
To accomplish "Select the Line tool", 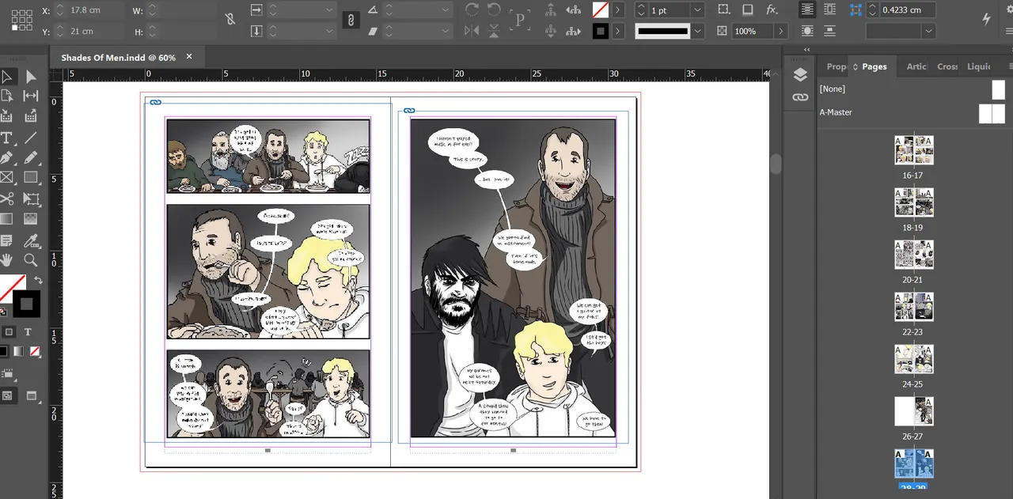I will click(x=31, y=138).
